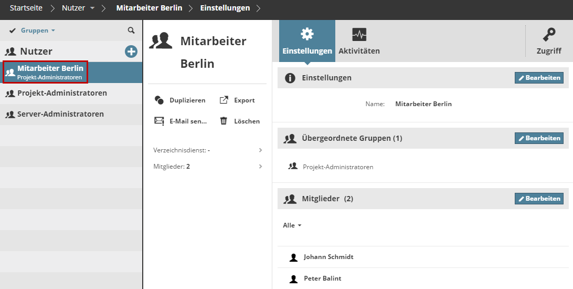The width and height of the screenshot is (573, 289).
Task: Click Bearbeiten in the Einstellungen section
Action: pos(539,78)
